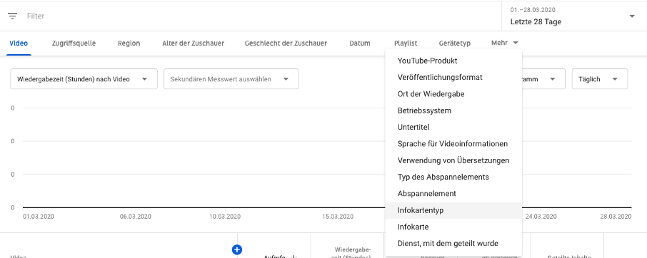Image resolution: width=647 pixels, height=258 pixels.
Task: Click the 15.03.2020 axis date label
Action: [337, 217]
